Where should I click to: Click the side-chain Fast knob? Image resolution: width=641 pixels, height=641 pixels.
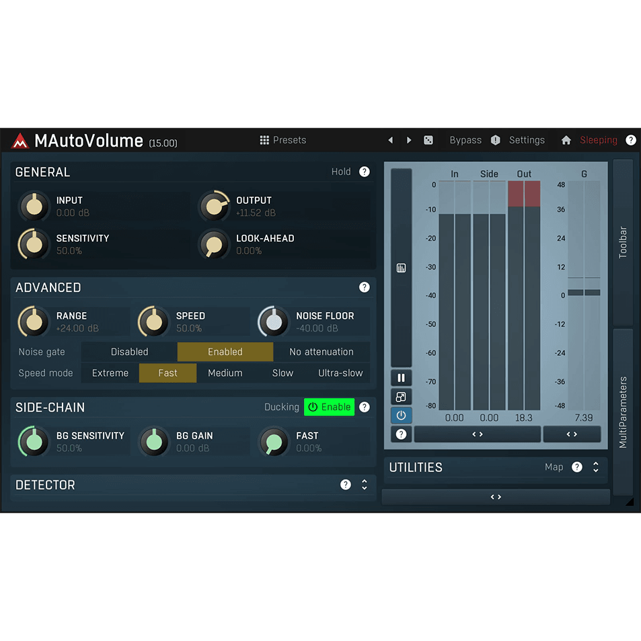coord(274,441)
